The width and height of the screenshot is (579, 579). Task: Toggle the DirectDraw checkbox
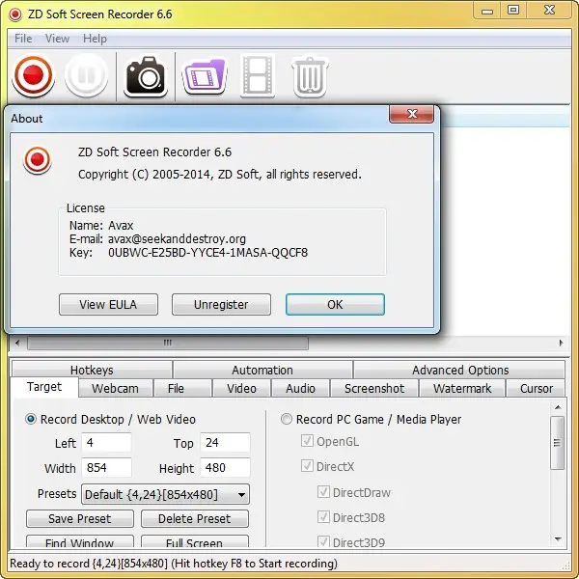pyautogui.click(x=323, y=492)
